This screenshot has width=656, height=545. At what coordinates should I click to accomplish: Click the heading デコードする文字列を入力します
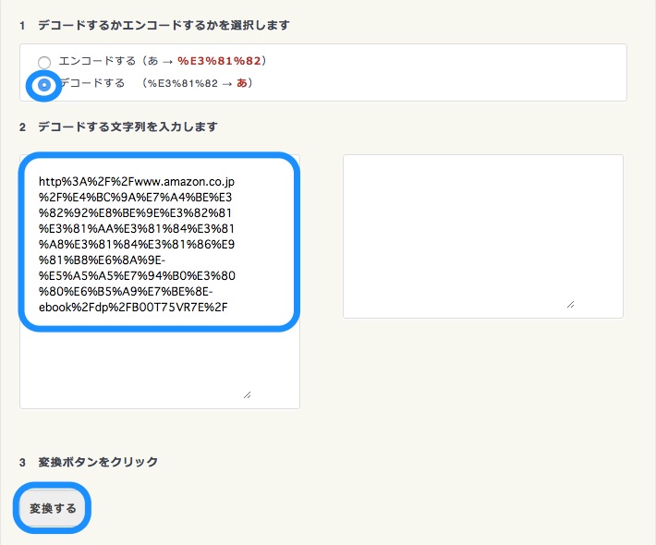128,127
